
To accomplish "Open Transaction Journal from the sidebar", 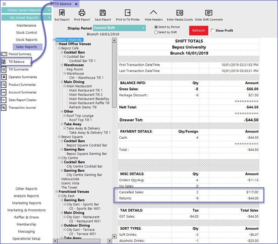I will tap(22, 108).
